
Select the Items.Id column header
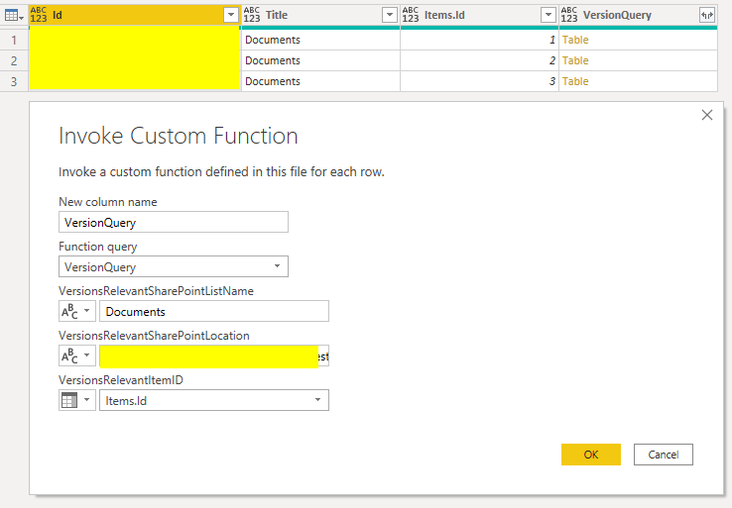click(x=479, y=15)
